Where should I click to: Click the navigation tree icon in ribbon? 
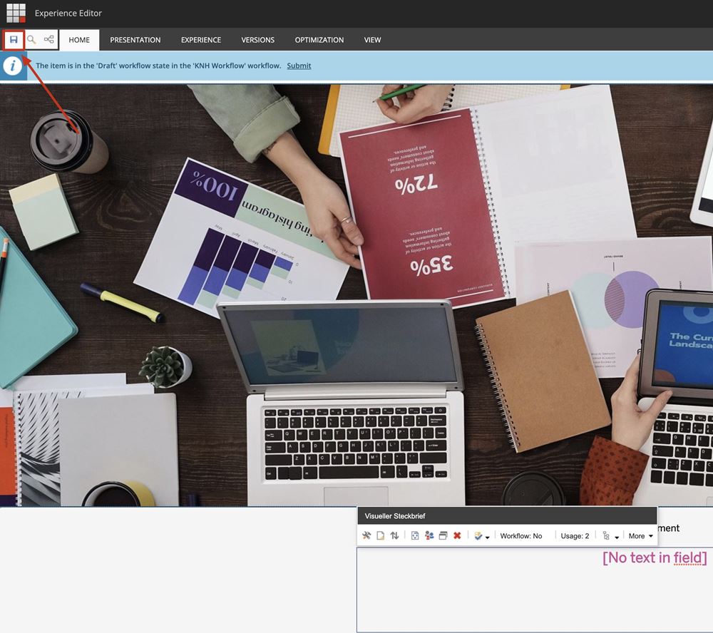pyautogui.click(x=49, y=40)
